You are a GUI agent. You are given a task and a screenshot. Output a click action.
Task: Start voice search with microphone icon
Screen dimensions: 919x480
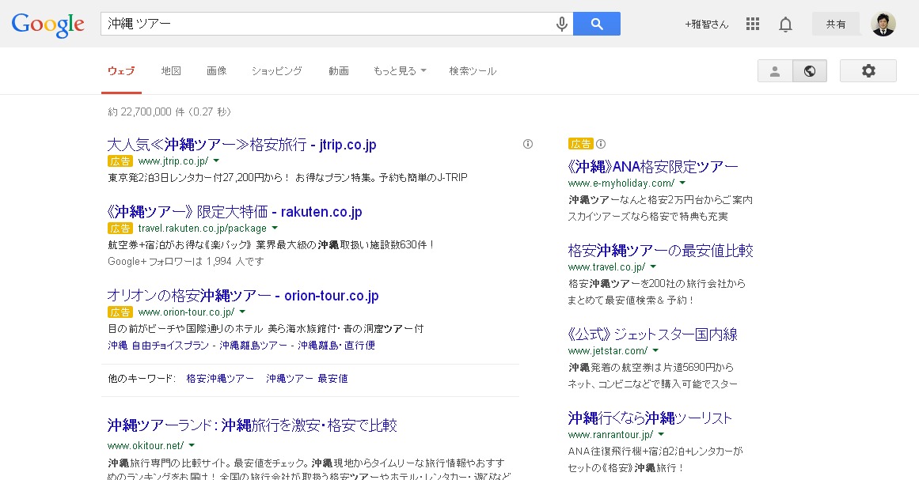click(x=561, y=24)
